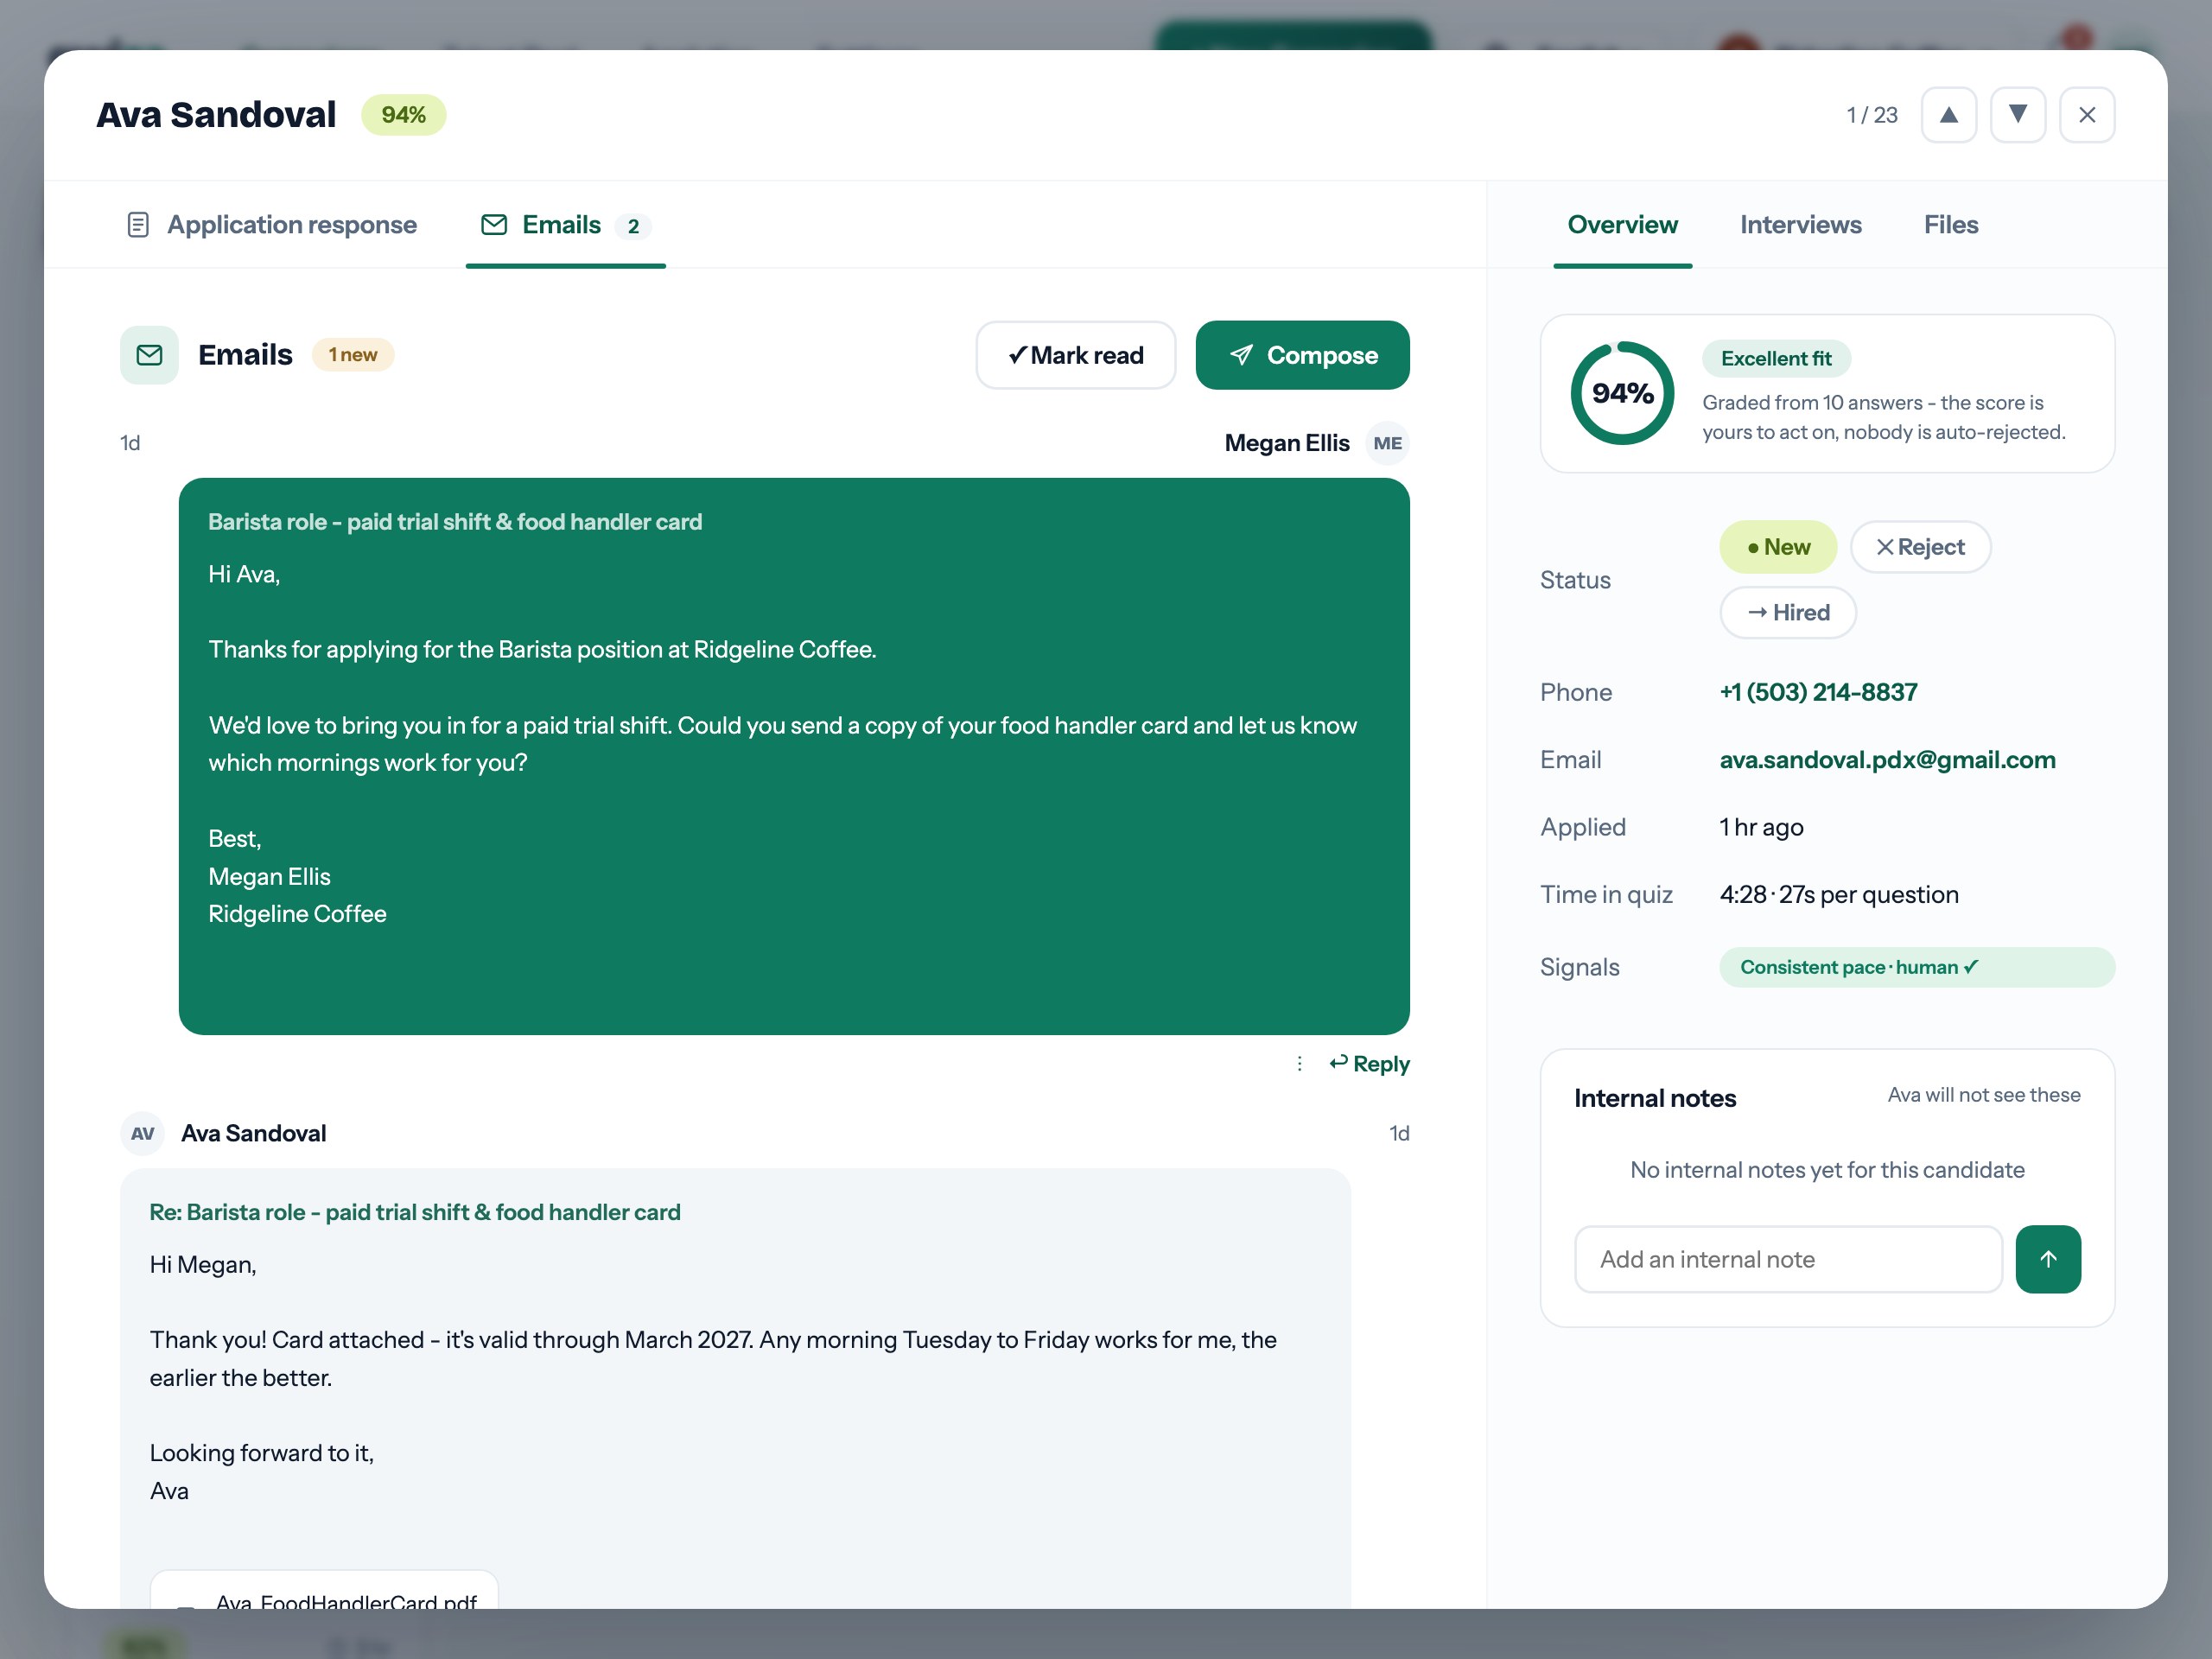Reply to Megan Ellis's email
Screen dimensions: 2212x1659
click(x=1369, y=1064)
